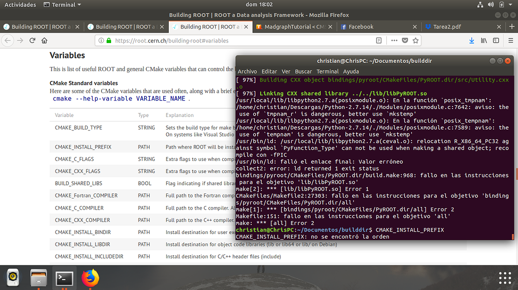Viewport: 518px width, 290px height.
Task: Bookmark this page with star icon
Action: (x=415, y=40)
